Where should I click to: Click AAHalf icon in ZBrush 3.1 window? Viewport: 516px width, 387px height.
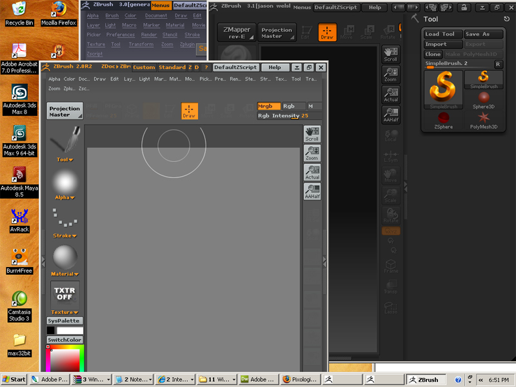[x=391, y=115]
